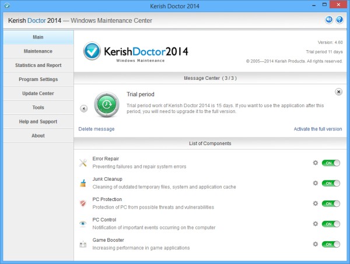Click the List of Components header
This screenshot has height=264, width=350.
(x=210, y=143)
